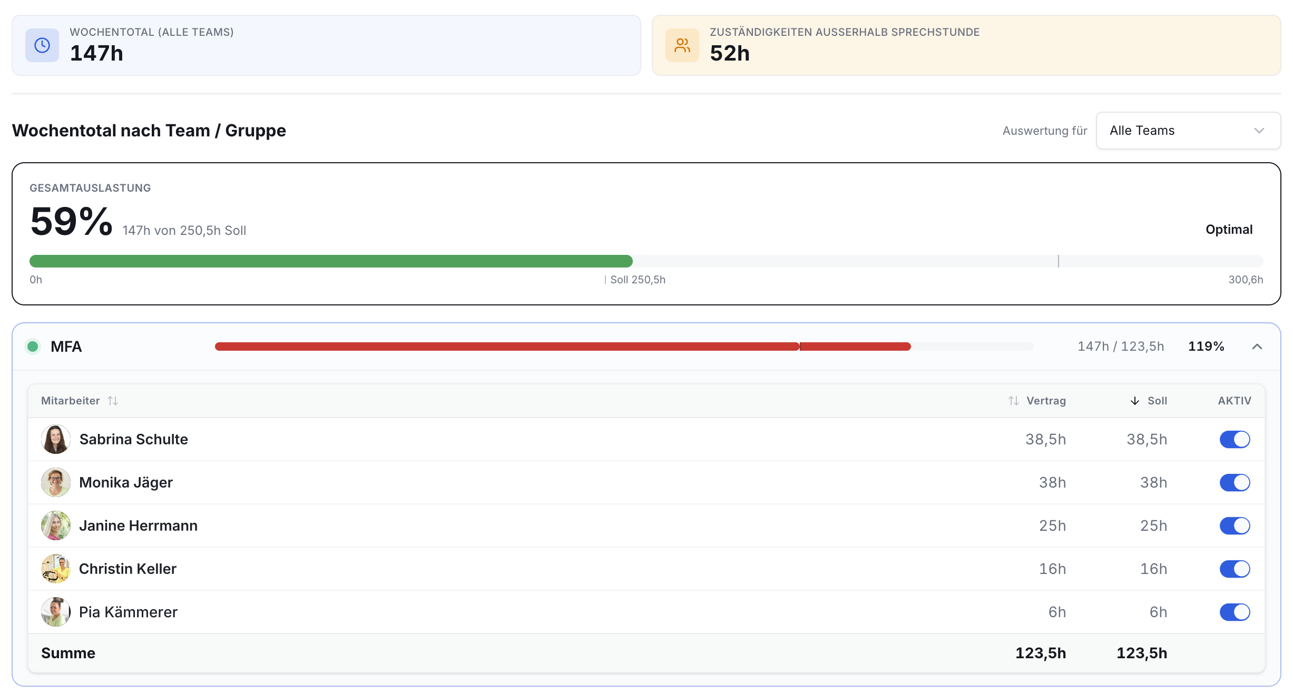The width and height of the screenshot is (1293, 693).
Task: Click the '147h von 250,5h Soll' text
Action: pyautogui.click(x=184, y=231)
